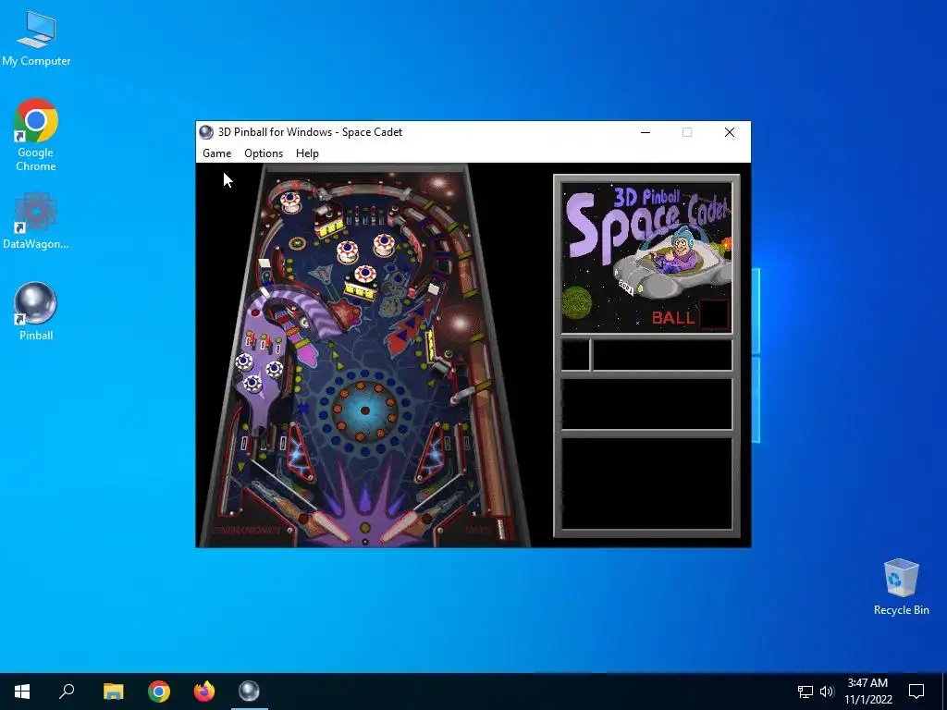This screenshot has height=710, width=947.
Task: Open the Windows Start menu
Action: pos(22,692)
